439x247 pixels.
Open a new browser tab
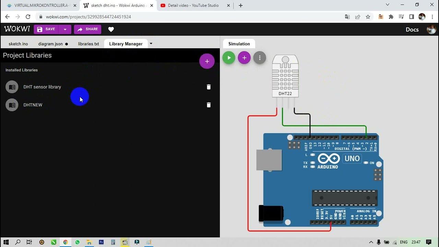click(240, 5)
